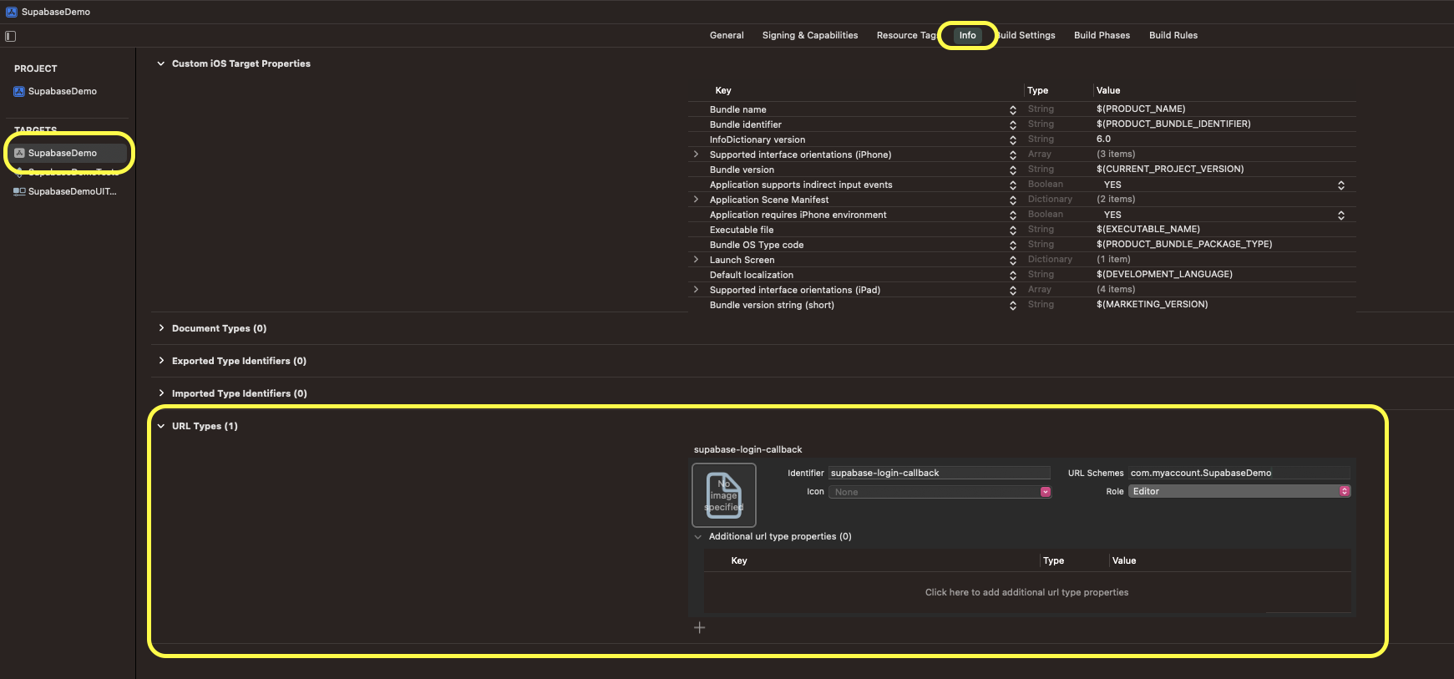Expand Exported Type Identifiers (0) section

[161, 361]
